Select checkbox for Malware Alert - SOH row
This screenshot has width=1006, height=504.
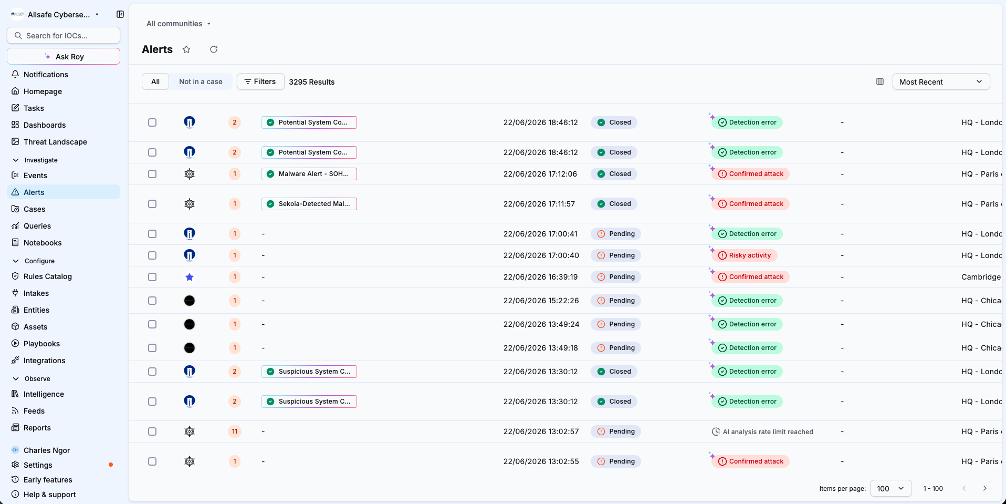(152, 174)
